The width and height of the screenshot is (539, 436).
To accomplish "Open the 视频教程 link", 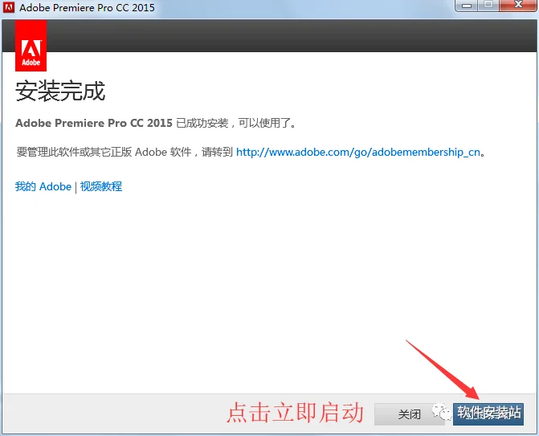I will 101,186.
